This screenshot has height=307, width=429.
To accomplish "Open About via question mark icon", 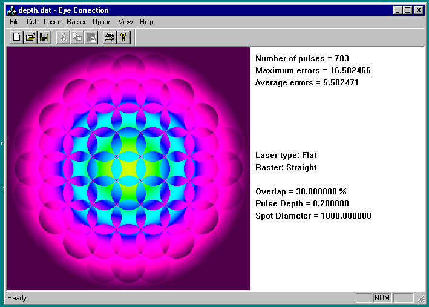I will 123,37.
